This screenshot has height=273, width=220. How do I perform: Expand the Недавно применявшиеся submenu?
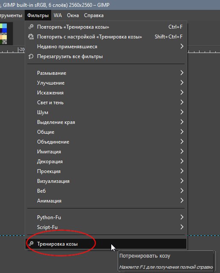point(106,47)
